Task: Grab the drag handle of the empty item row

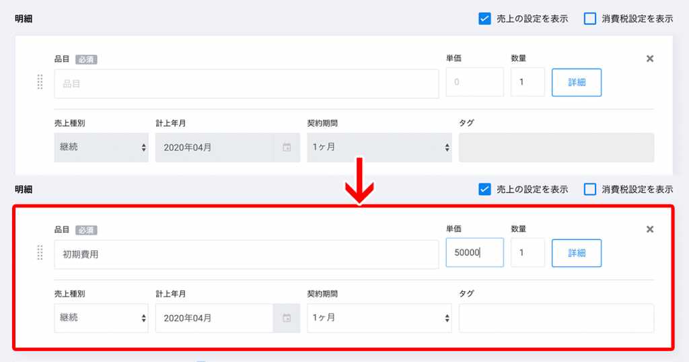Action: (40, 82)
